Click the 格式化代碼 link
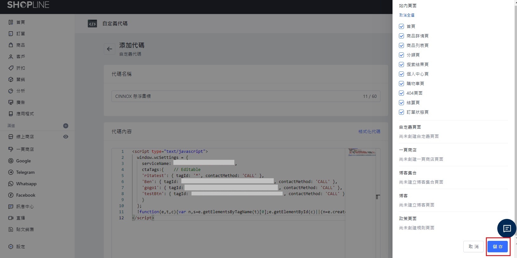Viewport: 517px width, 258px height. (x=369, y=132)
